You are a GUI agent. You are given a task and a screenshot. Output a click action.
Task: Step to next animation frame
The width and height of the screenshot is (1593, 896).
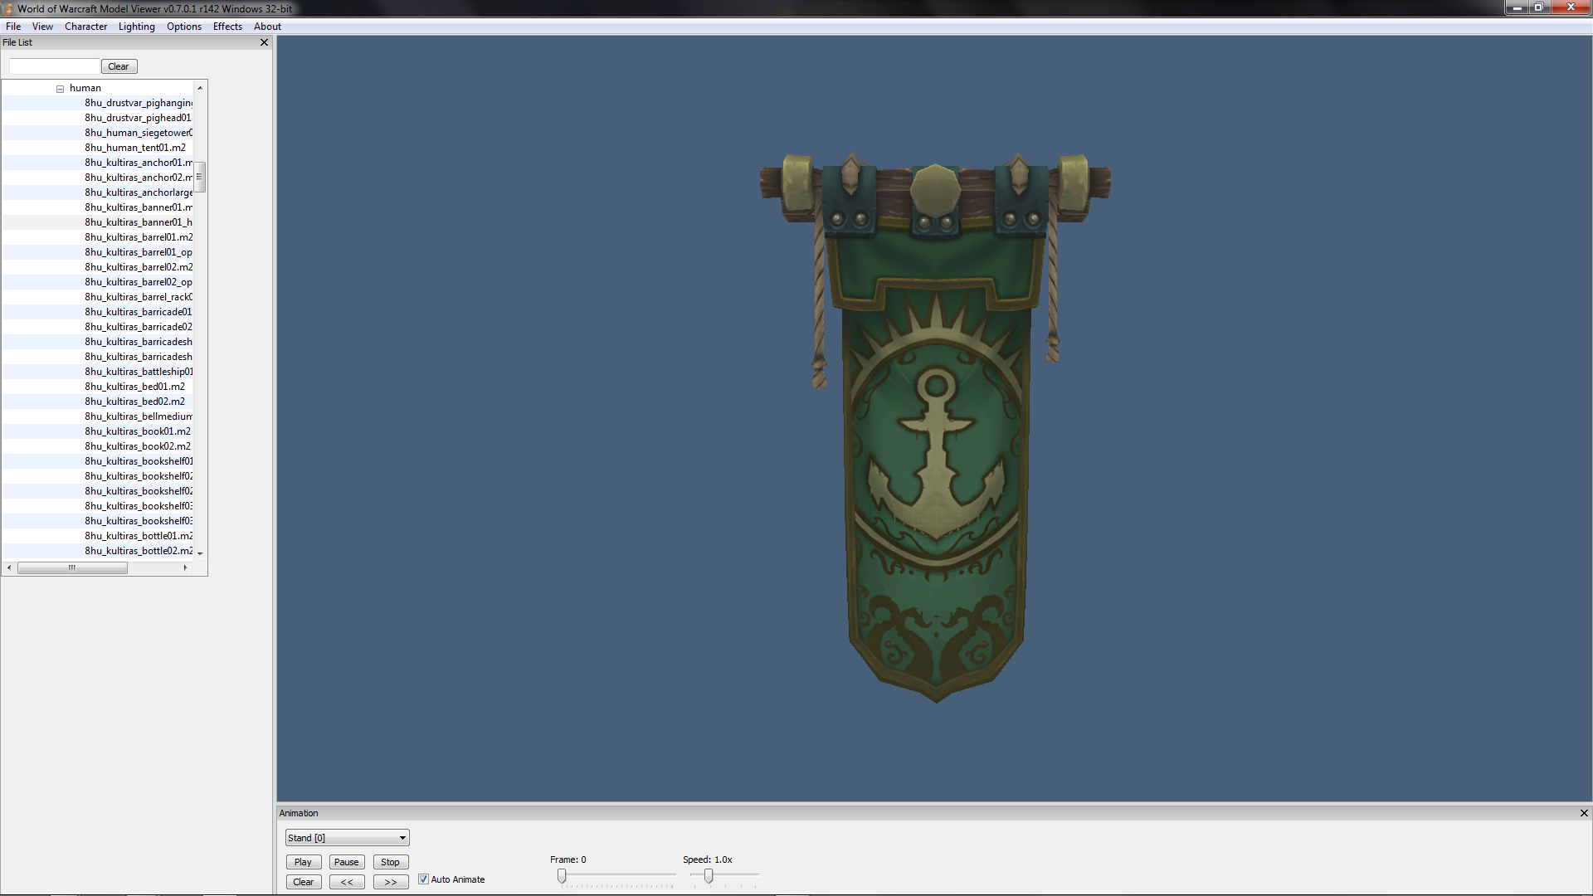point(390,882)
